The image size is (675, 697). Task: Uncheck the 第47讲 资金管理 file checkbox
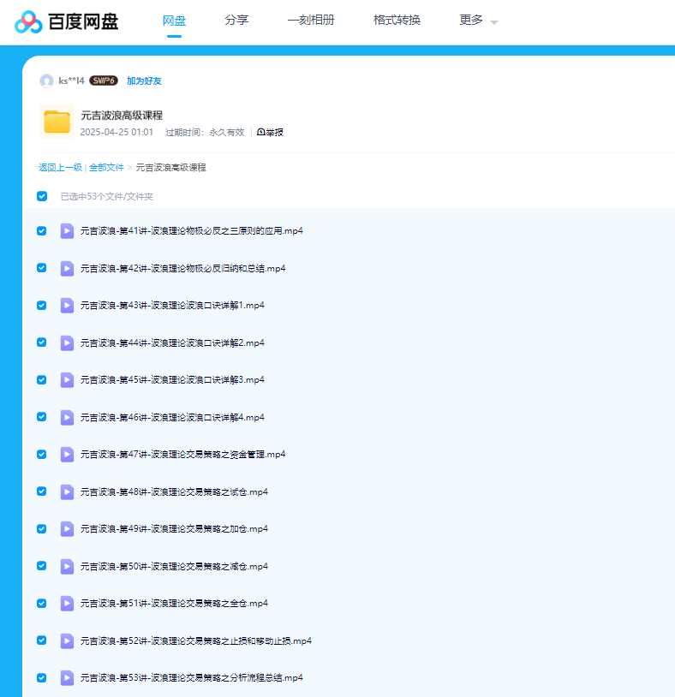click(x=42, y=454)
